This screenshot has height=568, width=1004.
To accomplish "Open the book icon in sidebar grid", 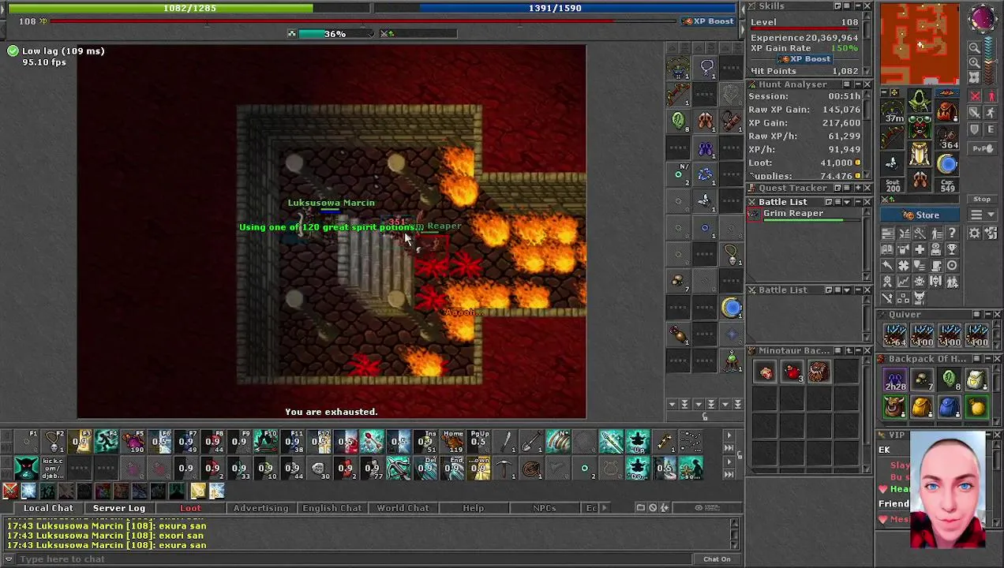I will [888, 250].
